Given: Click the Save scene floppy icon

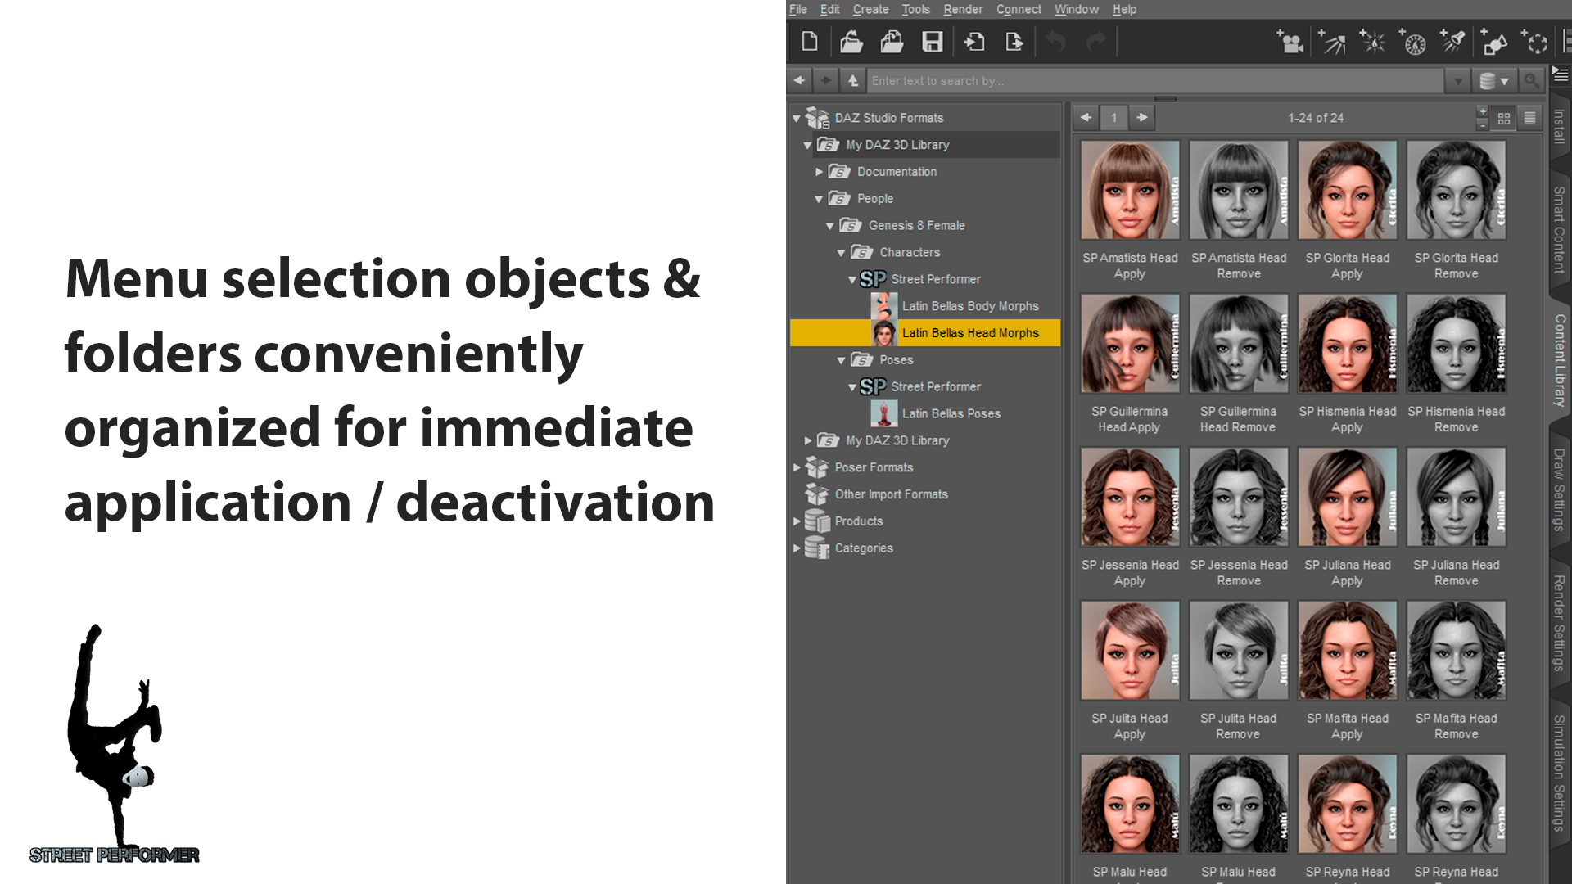Looking at the screenshot, I should click(x=932, y=42).
